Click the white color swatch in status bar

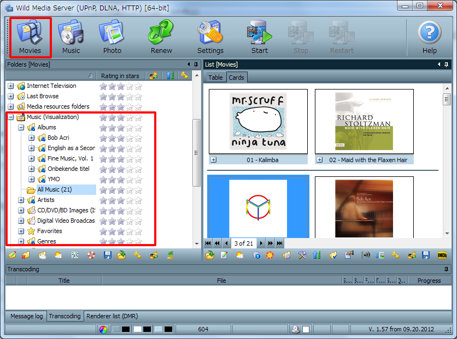click(138, 329)
